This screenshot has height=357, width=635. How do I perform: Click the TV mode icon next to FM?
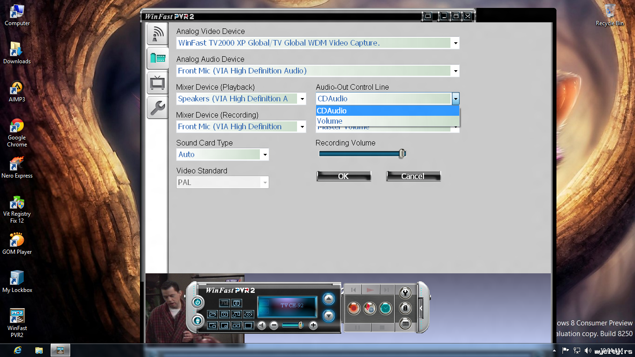237,303
